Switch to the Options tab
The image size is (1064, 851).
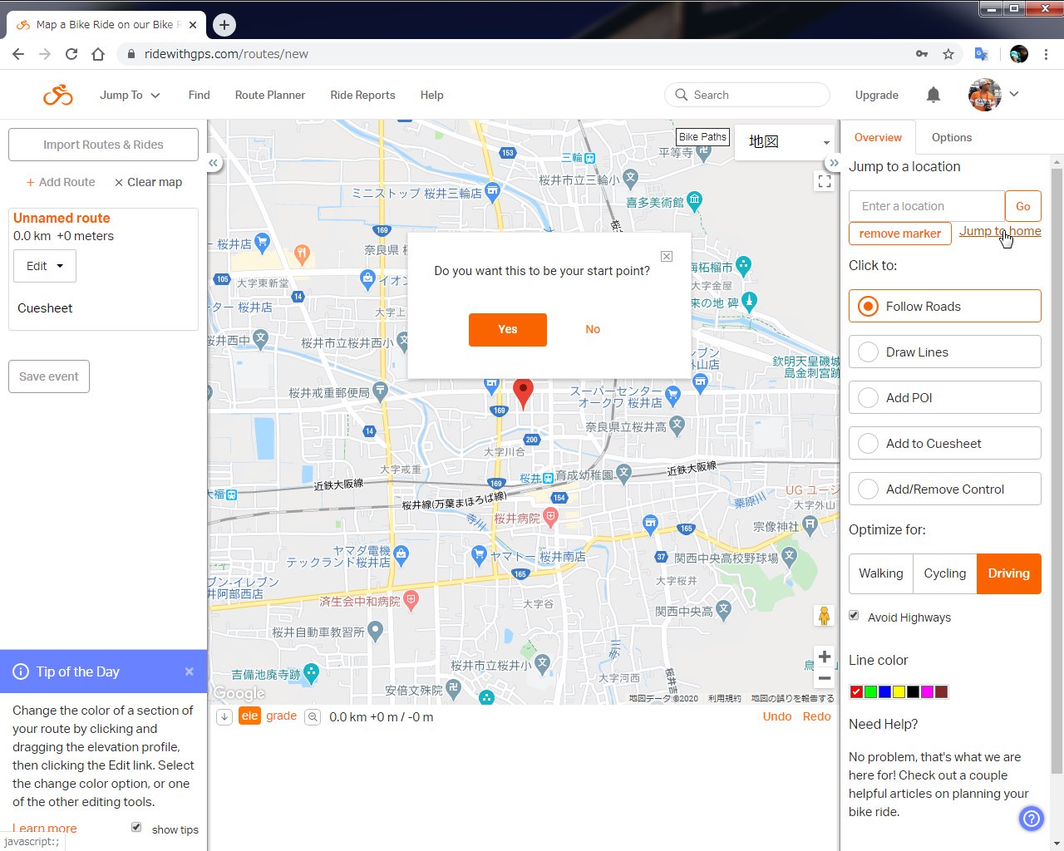click(952, 137)
